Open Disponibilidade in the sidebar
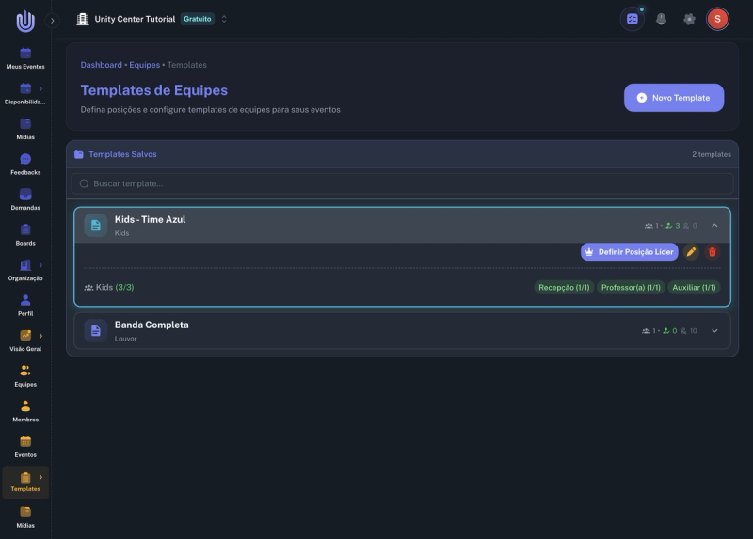 pos(25,94)
